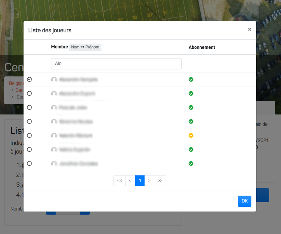Click the green subscription check in the second row
The height and width of the screenshot is (234, 281).
click(x=191, y=94)
